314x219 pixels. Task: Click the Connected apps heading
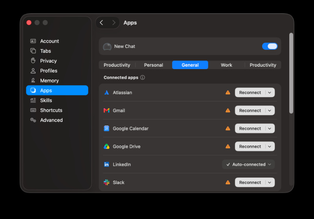pos(121,77)
